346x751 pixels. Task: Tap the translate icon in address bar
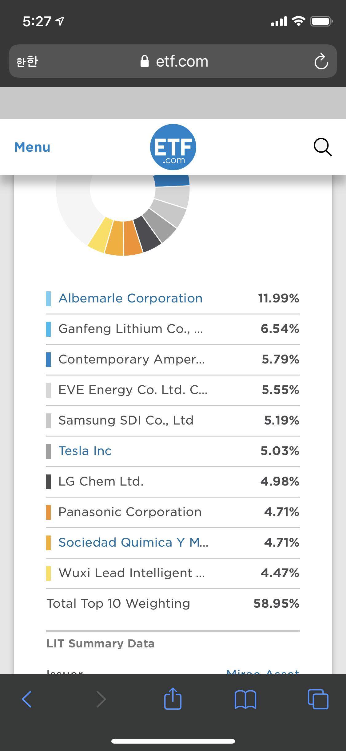point(27,61)
